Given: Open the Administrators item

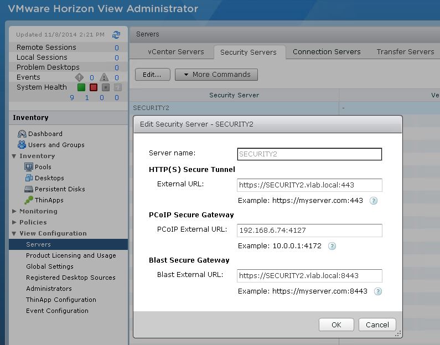Looking at the screenshot, I should coord(49,289).
